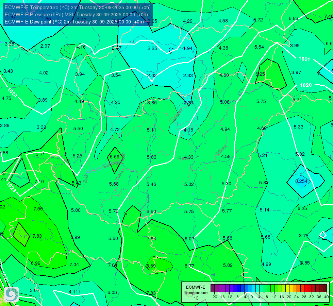
Task: Click the dark red 40 °C legend swatch
Action: 325,288
